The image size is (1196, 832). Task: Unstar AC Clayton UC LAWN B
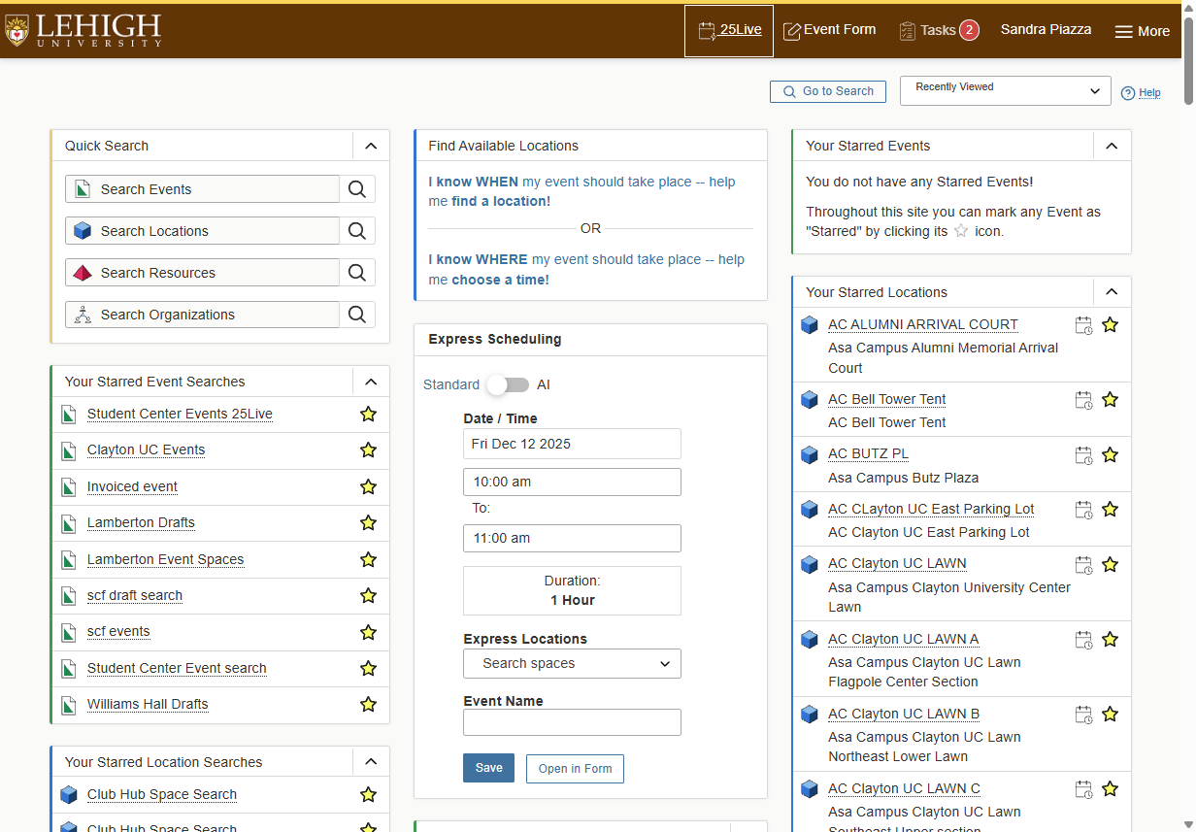point(1110,714)
